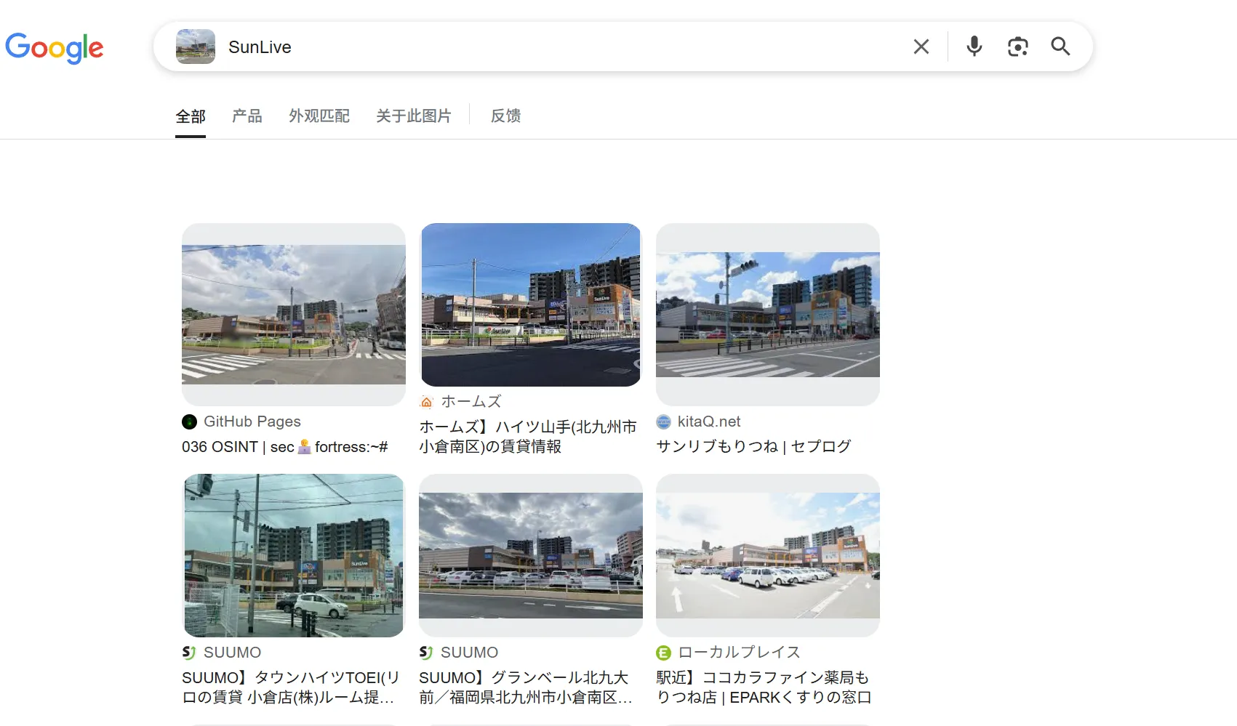1237x726 pixels.
Task: Click the search magnifier icon
Action: click(1060, 46)
